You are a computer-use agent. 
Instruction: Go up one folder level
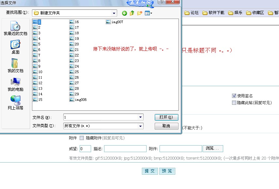(x=132, y=13)
